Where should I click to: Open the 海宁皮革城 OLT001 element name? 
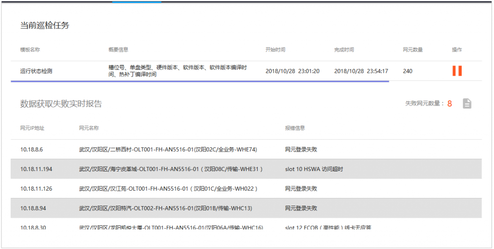[x=170, y=169]
